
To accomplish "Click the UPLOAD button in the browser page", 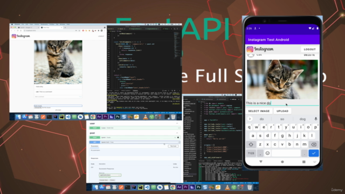I will [x=58, y=110].
